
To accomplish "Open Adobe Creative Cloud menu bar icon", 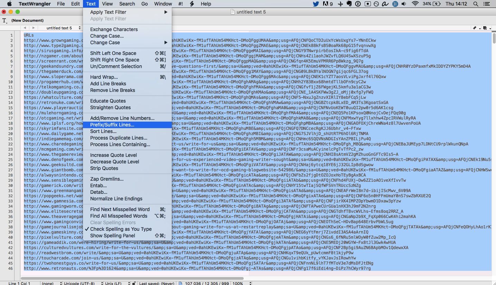I will [328, 4].
